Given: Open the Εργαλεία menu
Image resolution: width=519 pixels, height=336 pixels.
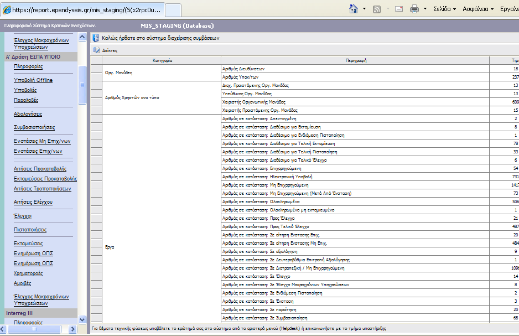Looking at the screenshot, I should (x=510, y=9).
